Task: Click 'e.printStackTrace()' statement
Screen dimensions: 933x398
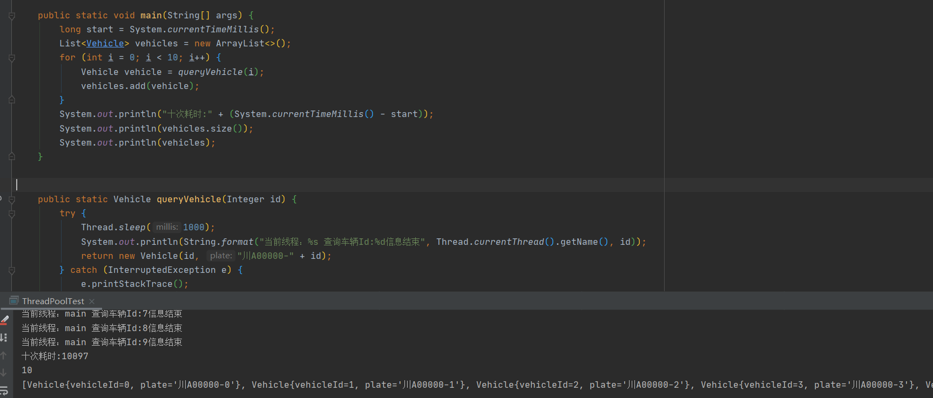Action: [135, 284]
